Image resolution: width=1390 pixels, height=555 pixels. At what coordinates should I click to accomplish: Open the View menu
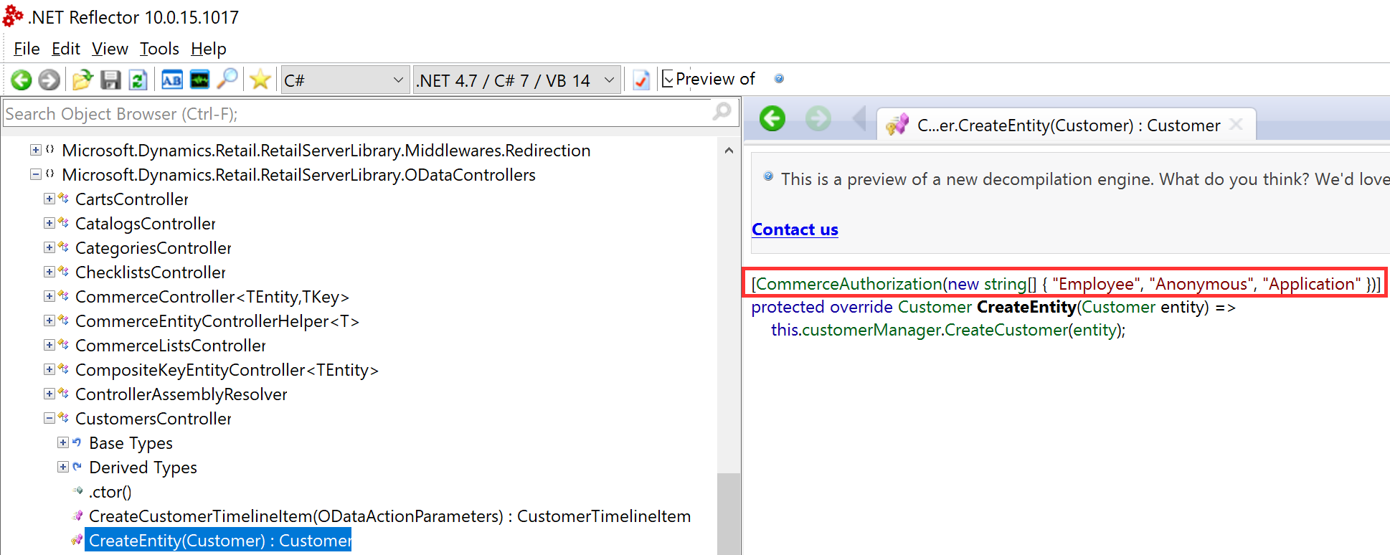[x=110, y=49]
